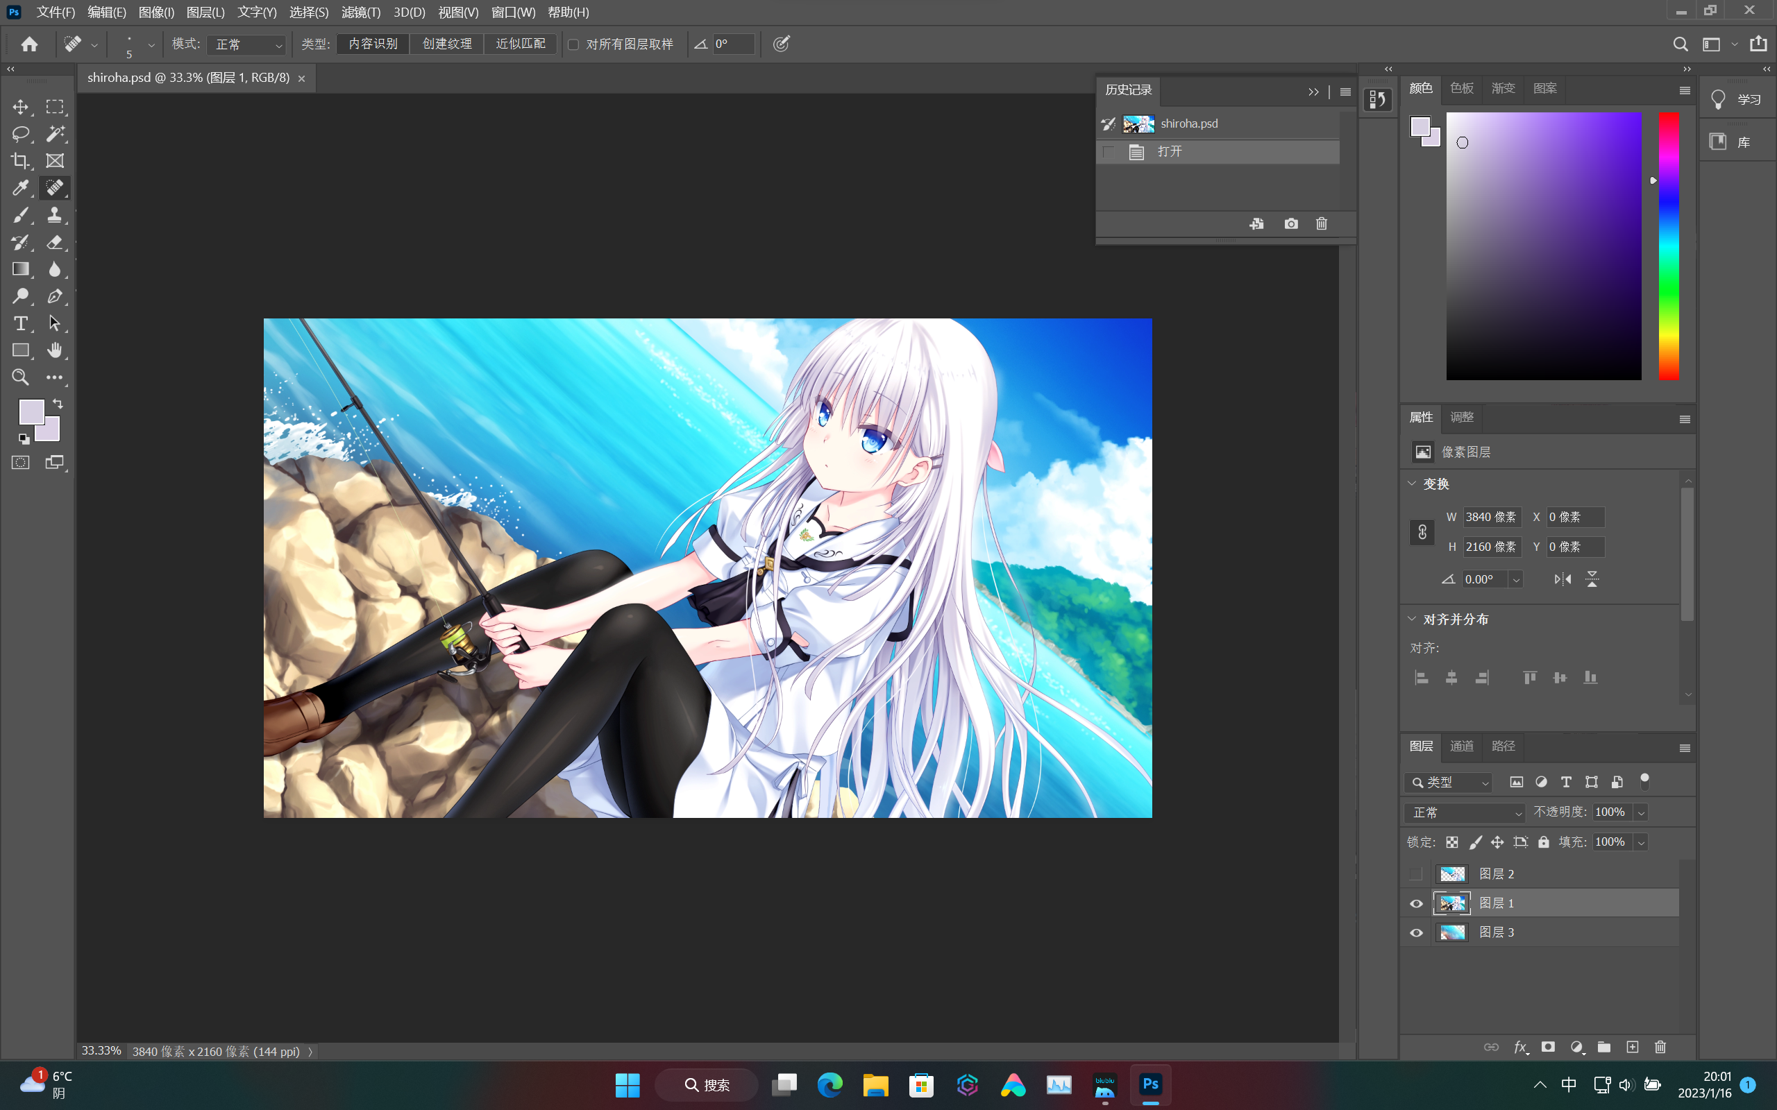Choose 创建纹理 type button

click(x=447, y=44)
